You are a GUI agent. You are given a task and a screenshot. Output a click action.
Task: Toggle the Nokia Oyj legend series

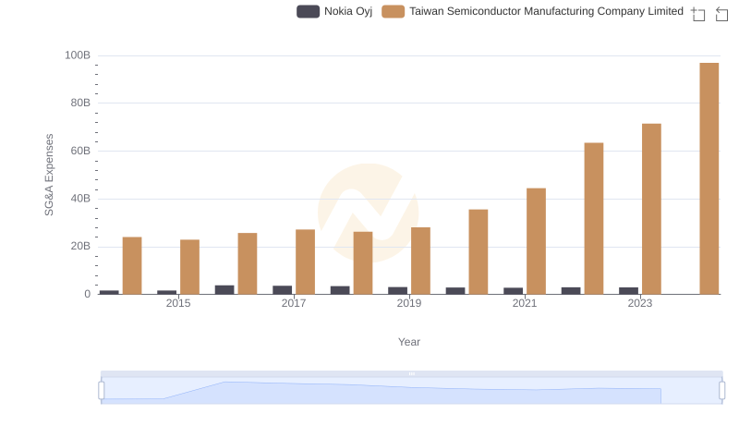334,11
